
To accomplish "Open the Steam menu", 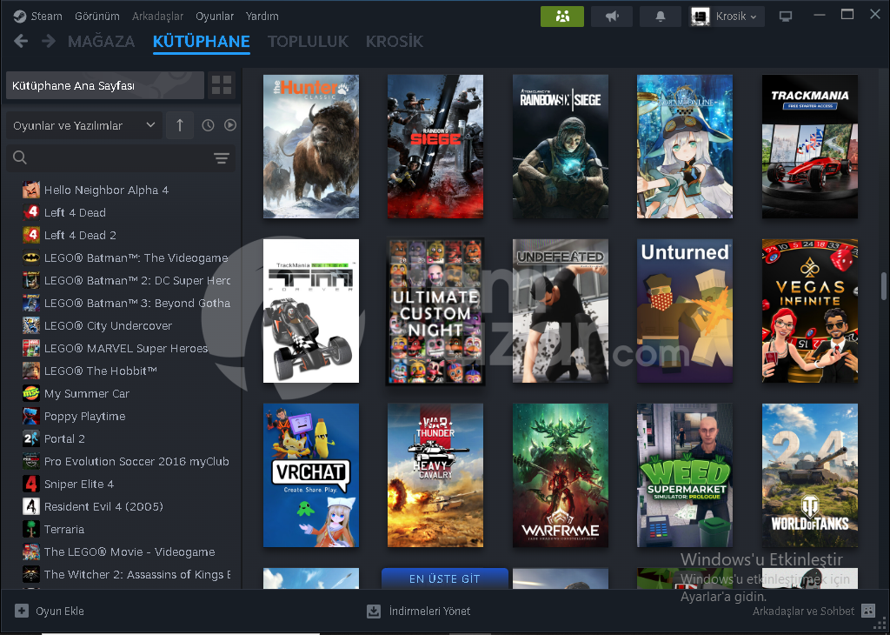I will [x=47, y=16].
